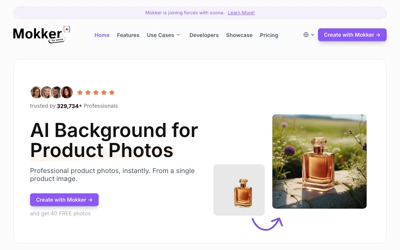Click the Professional product photos, instantly subheading
Viewport: 400px width, 250px height.
click(112, 175)
